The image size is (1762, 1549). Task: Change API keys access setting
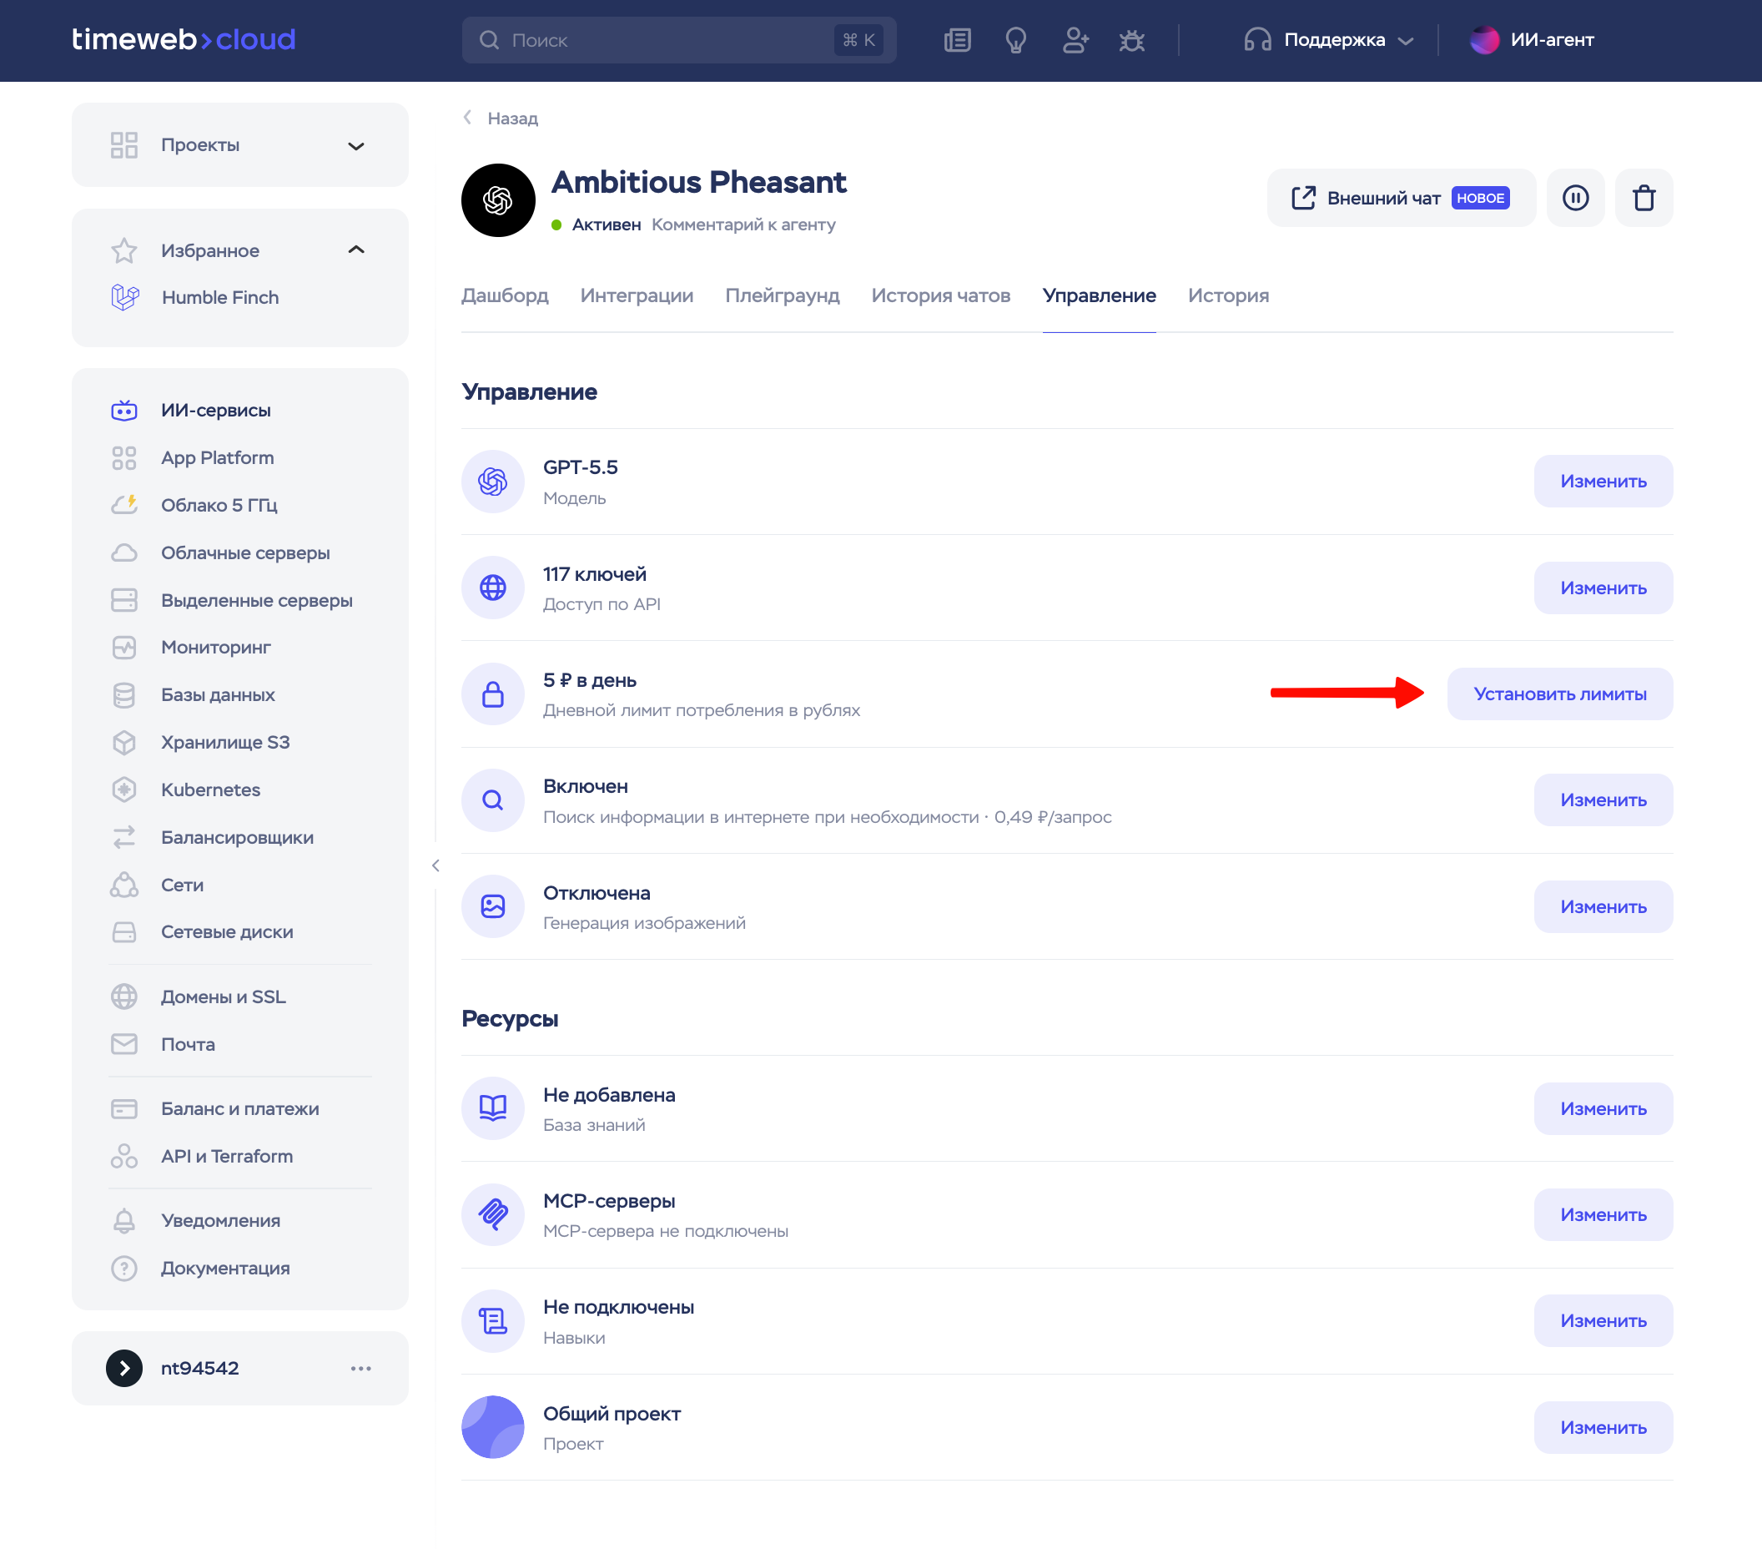coord(1603,588)
